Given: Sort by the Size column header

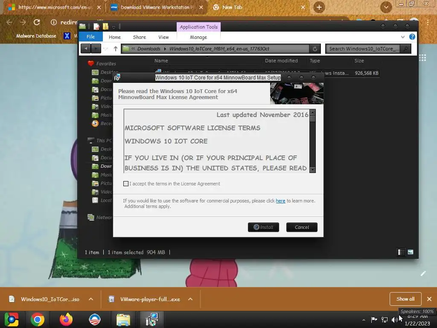Looking at the screenshot, I should point(359,61).
